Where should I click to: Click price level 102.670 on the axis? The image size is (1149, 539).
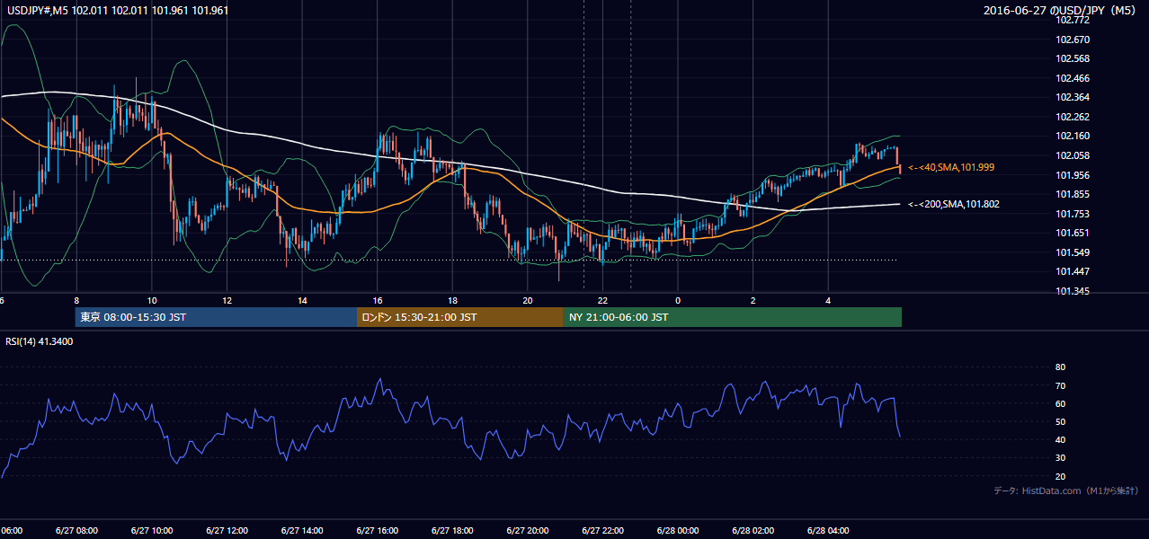pyautogui.click(x=1072, y=40)
